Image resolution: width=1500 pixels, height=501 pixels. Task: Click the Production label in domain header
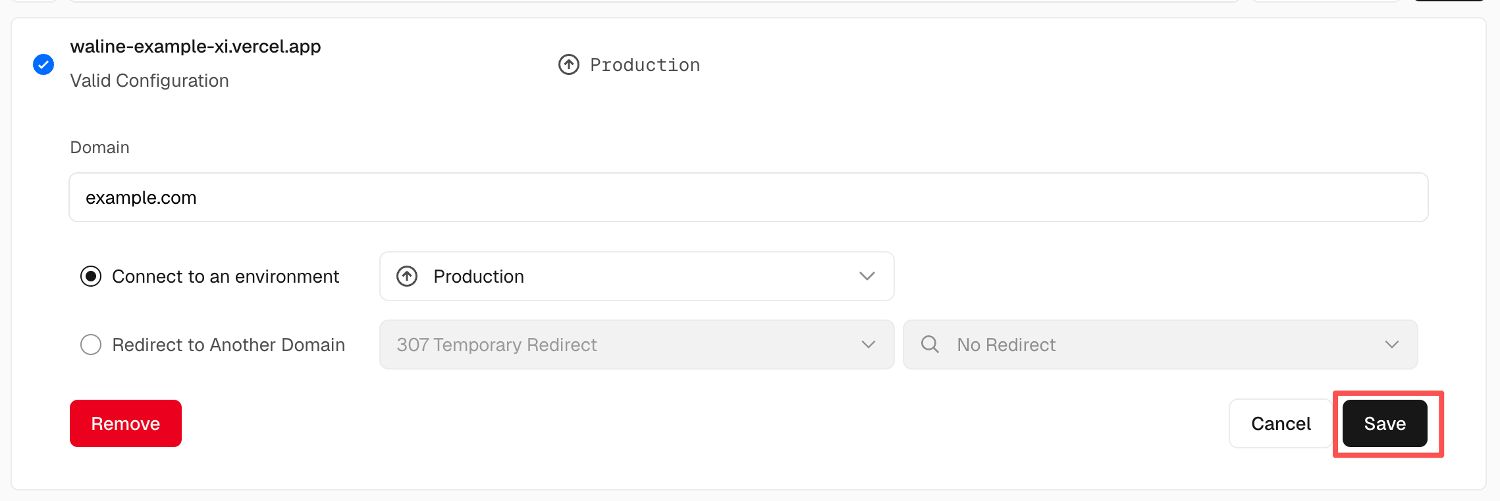[645, 64]
